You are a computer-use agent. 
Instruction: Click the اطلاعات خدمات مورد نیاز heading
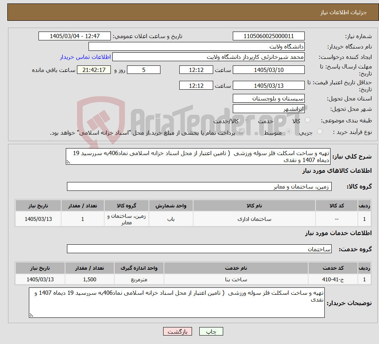[x=338, y=233]
